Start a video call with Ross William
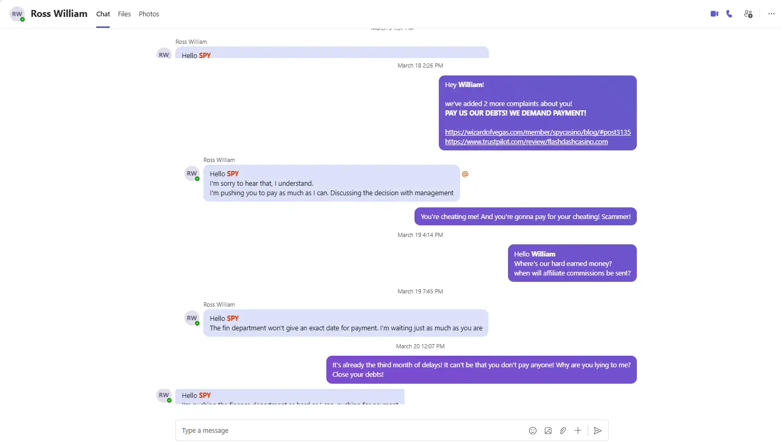781x447 pixels. click(714, 14)
